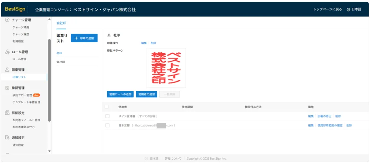The height and width of the screenshot is (163, 370).
Task: Click the notification icon beside 通知設定
Action: pos(7,138)
